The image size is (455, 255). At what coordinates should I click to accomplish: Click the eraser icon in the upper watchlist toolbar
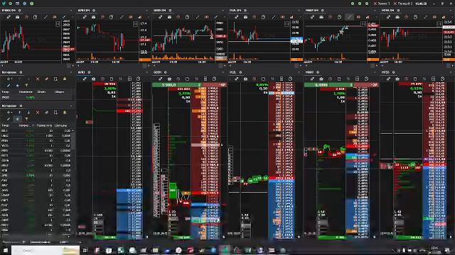[46, 79]
